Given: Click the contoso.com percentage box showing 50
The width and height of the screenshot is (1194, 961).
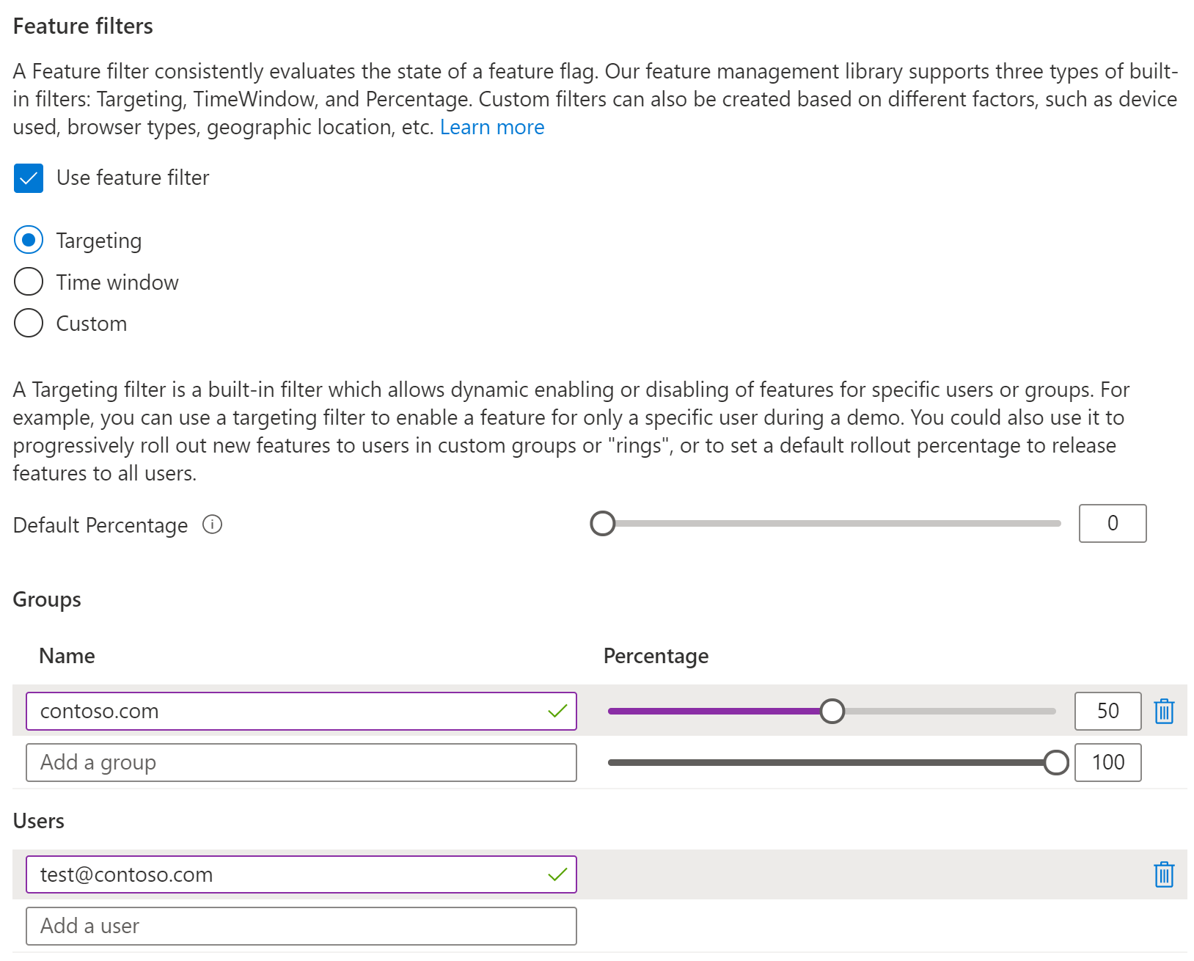Looking at the screenshot, I should (1107, 711).
